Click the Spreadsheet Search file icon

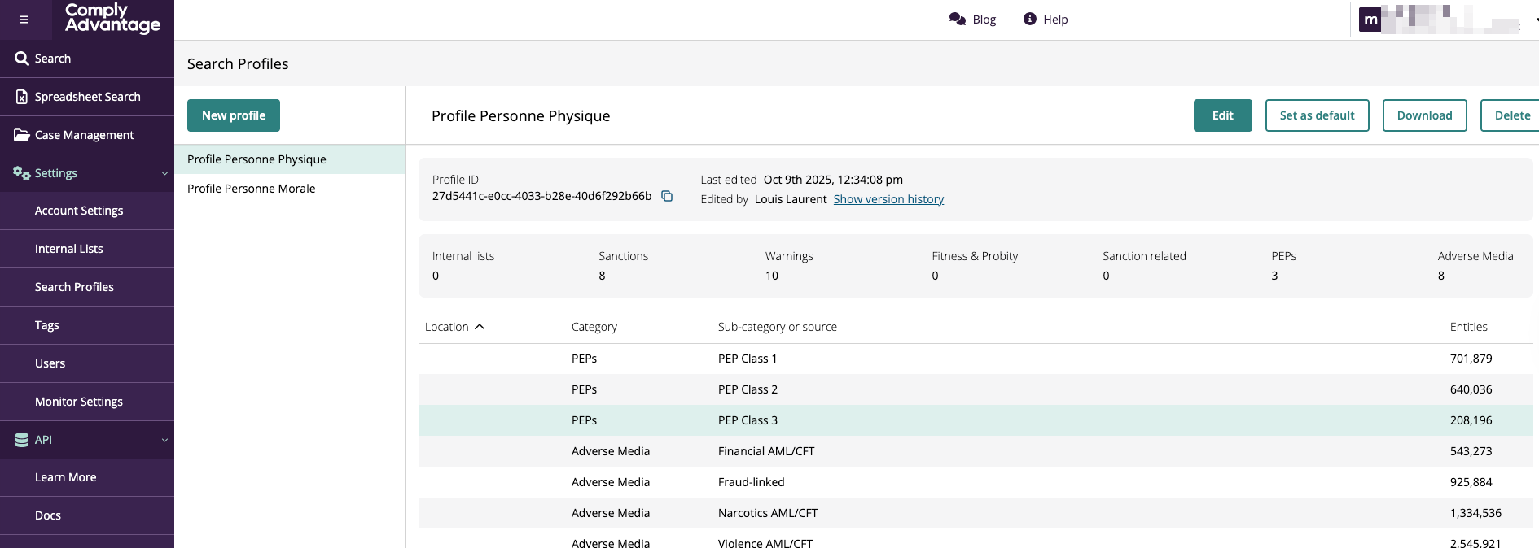(x=22, y=97)
